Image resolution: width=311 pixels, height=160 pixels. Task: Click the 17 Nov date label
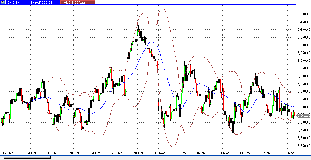point(288,153)
